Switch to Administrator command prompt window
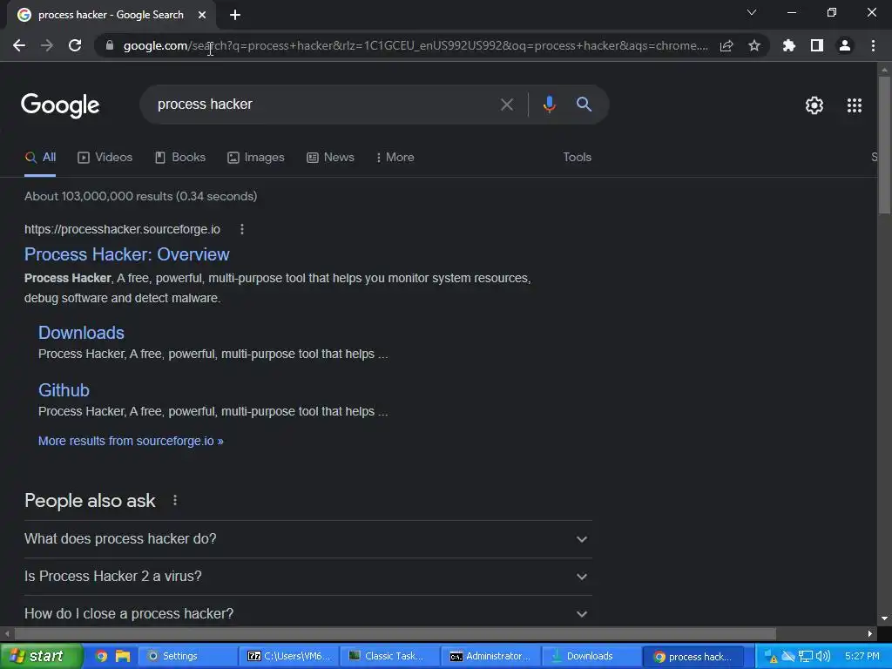892x669 pixels. [491, 657]
